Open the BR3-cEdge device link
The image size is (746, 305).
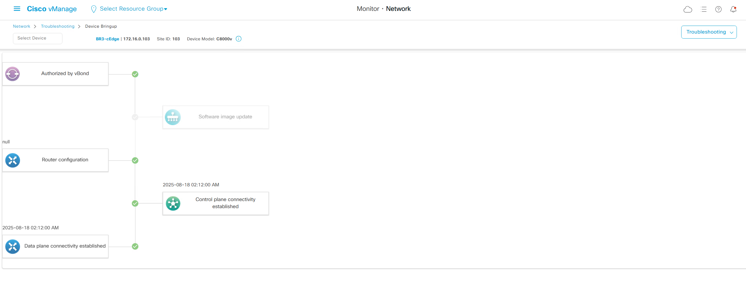tap(107, 39)
